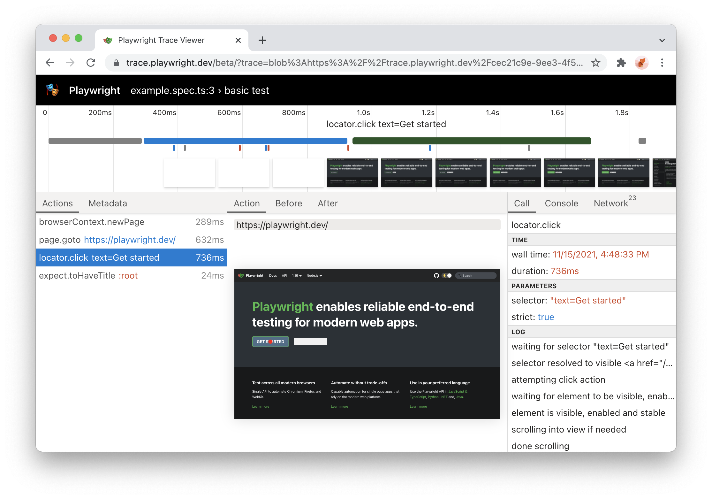Click the Python link in snapshot text

pyautogui.click(x=433, y=397)
